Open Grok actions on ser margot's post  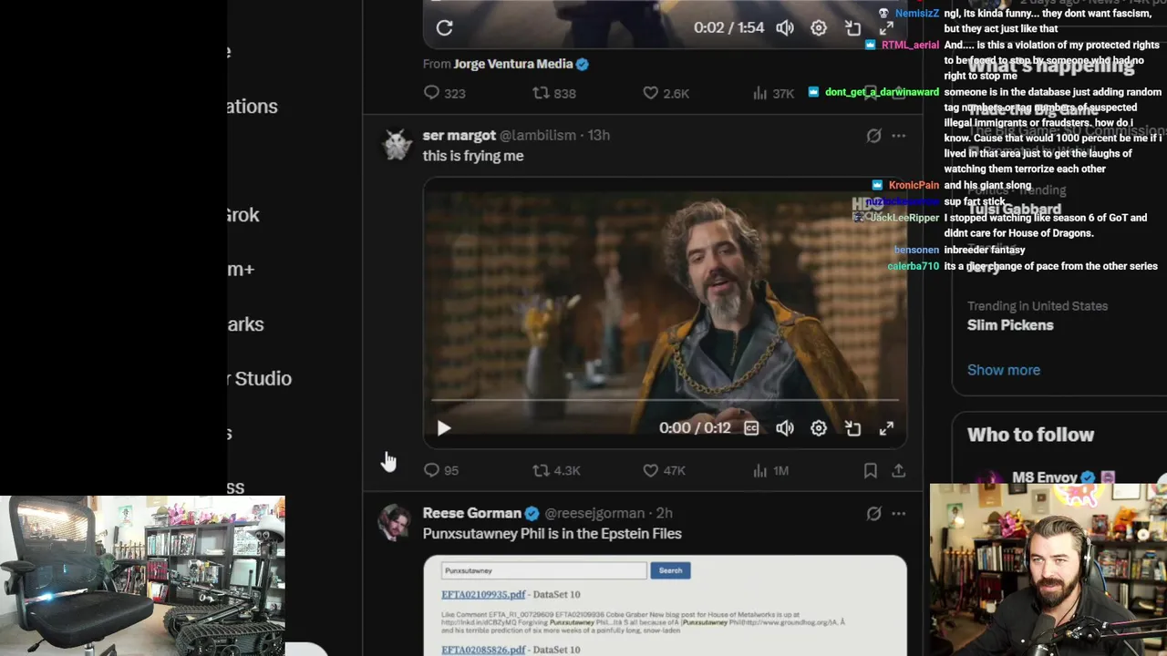[x=873, y=136]
